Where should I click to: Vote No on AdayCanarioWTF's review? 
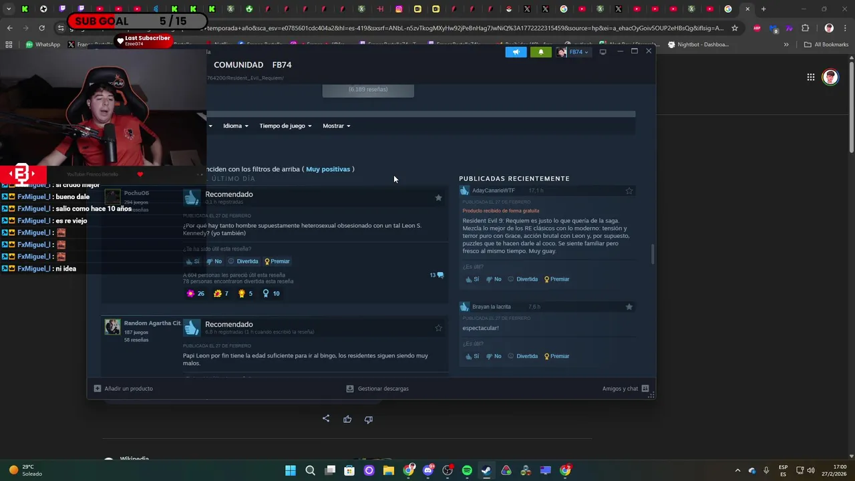pyautogui.click(x=494, y=279)
